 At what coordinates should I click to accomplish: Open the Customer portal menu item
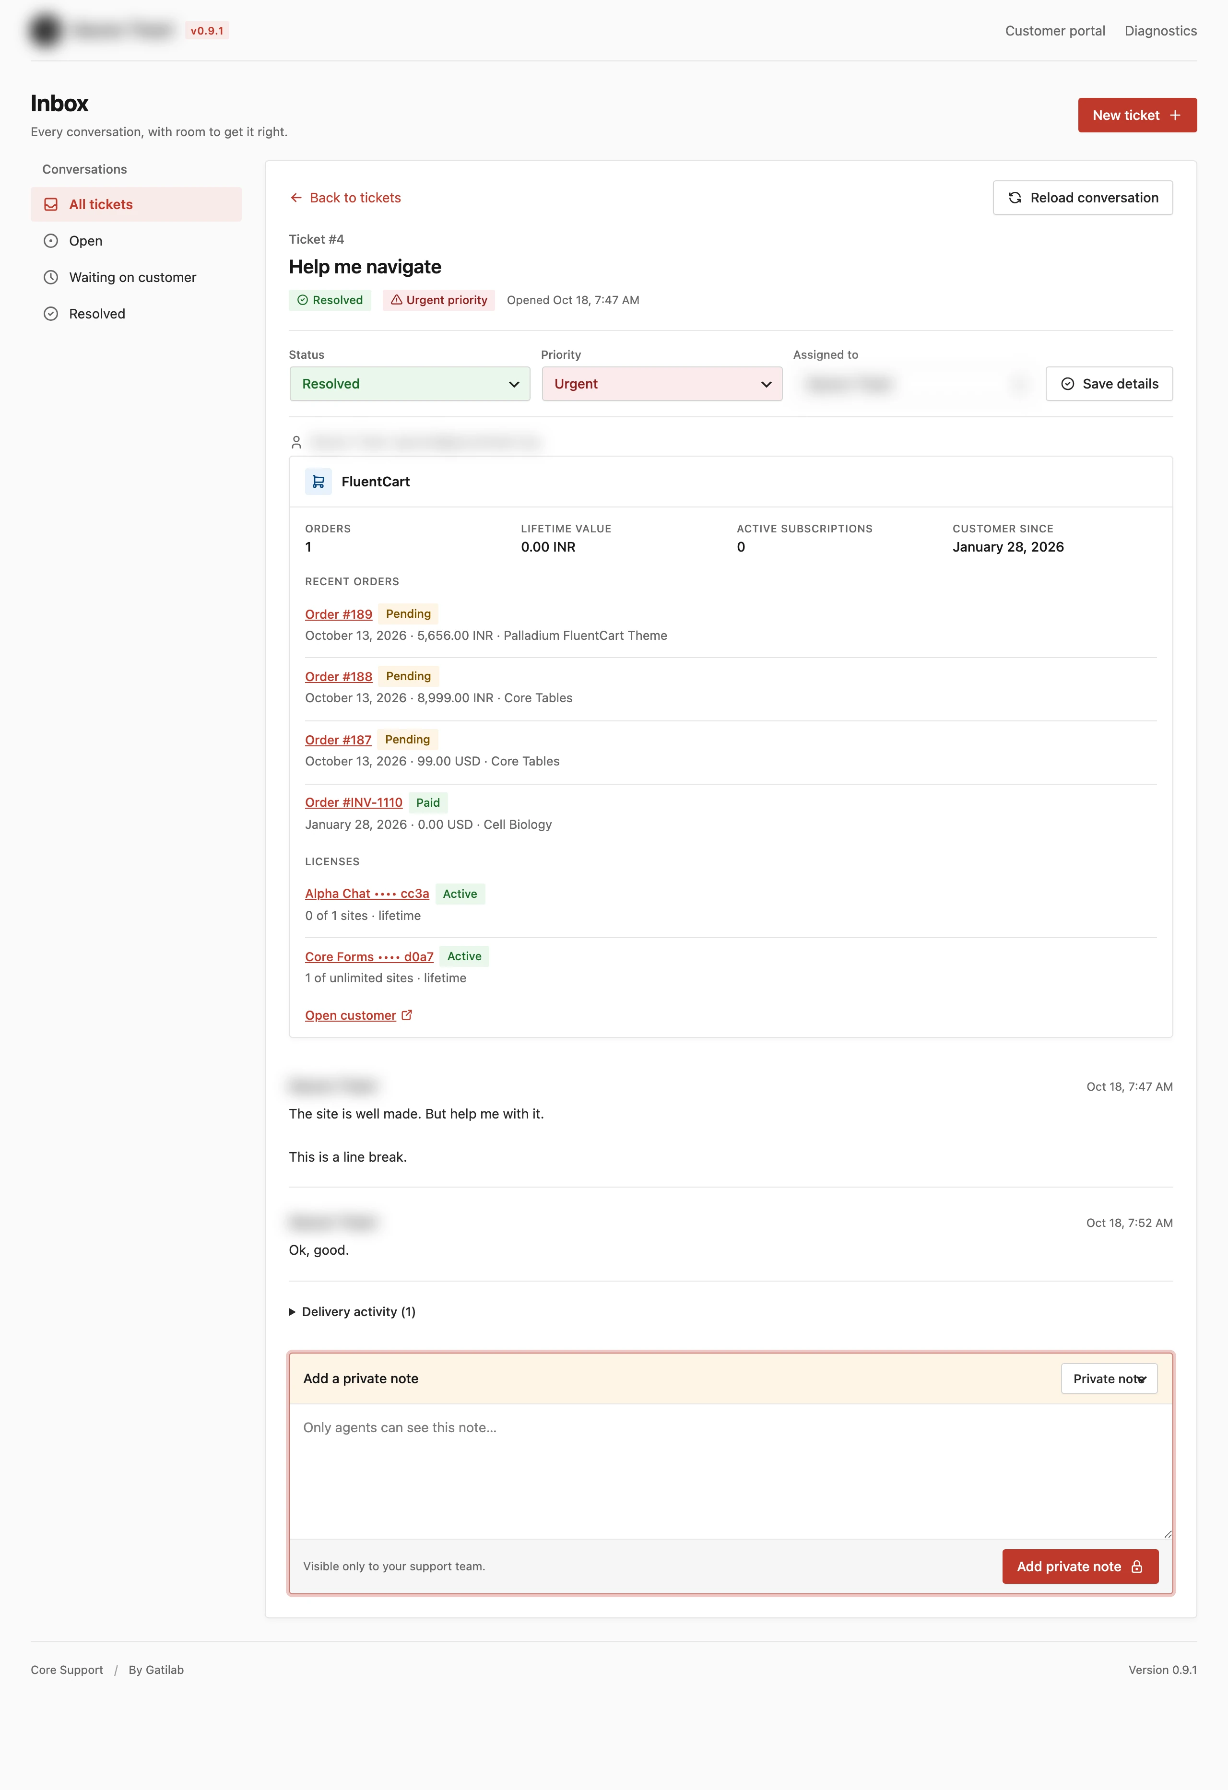(x=1055, y=31)
